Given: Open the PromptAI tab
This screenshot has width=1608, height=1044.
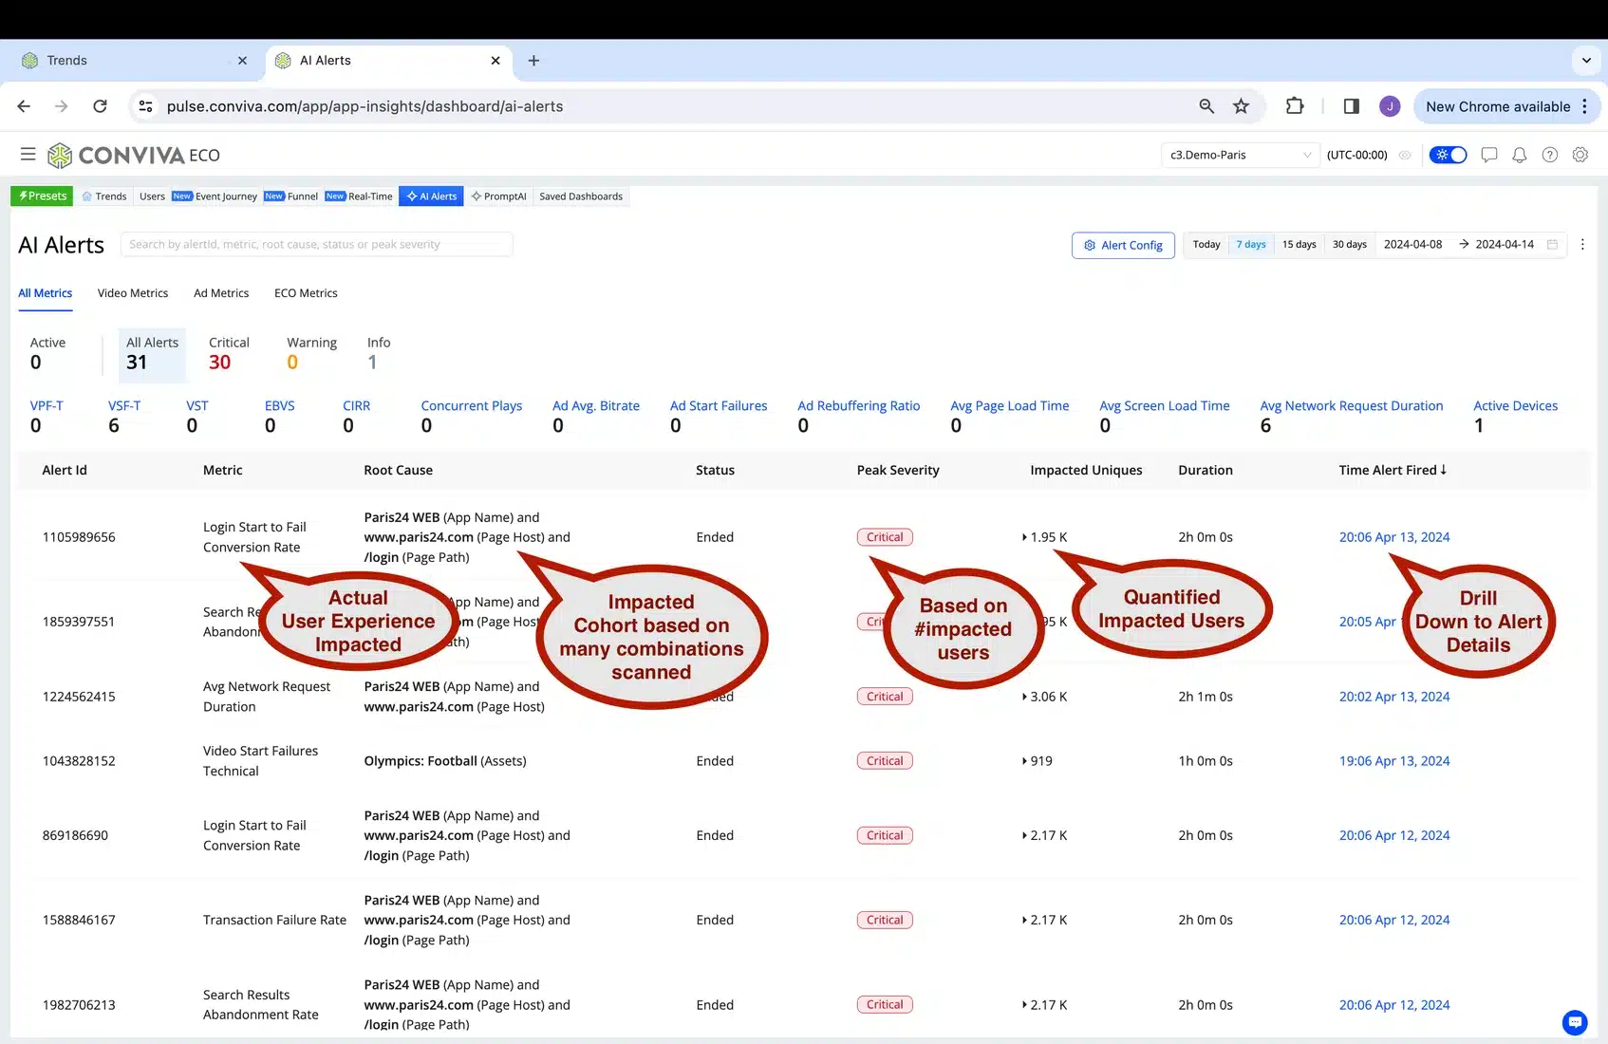Looking at the screenshot, I should point(498,196).
